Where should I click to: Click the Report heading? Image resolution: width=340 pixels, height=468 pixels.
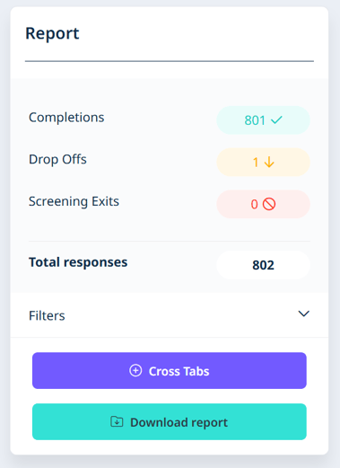52,33
